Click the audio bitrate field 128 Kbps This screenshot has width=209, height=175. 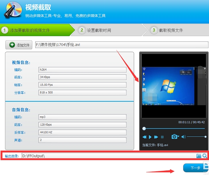point(82,125)
